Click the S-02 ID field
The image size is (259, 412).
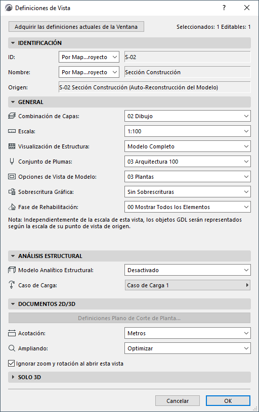point(187,57)
